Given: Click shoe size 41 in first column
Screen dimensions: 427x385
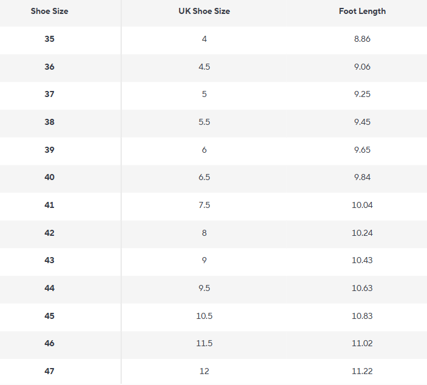Looking at the screenshot, I should 49,205.
